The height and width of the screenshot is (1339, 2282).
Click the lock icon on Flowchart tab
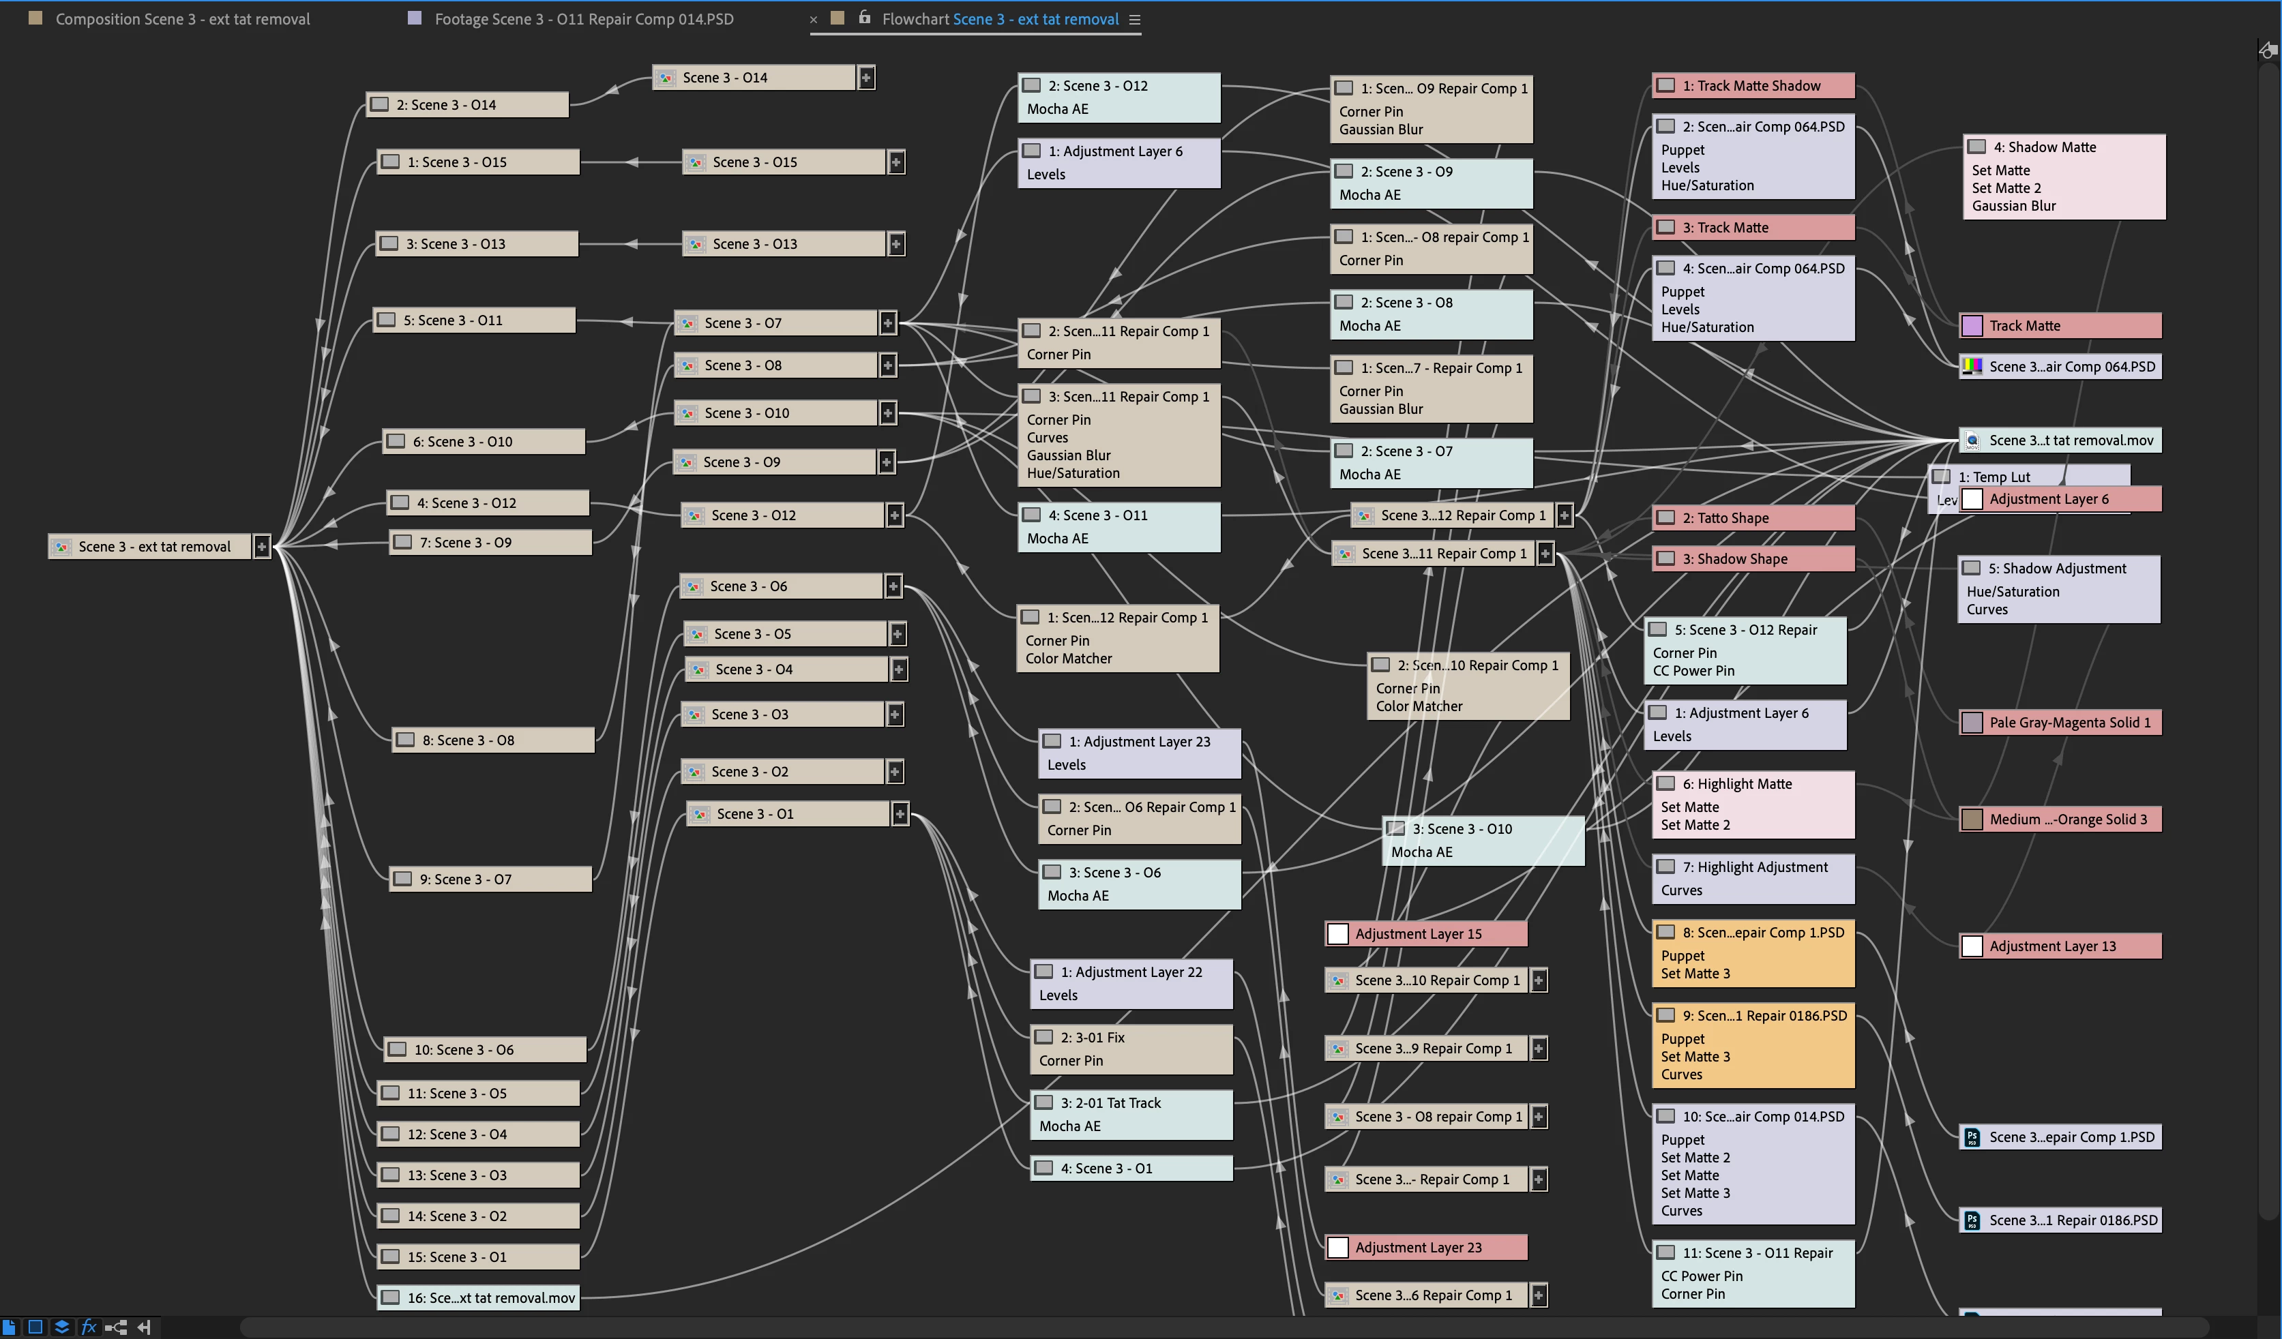864,18
